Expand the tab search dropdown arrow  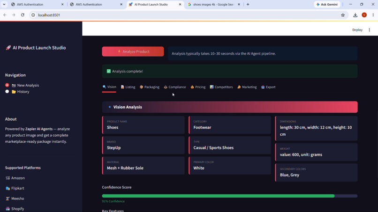tap(4, 4)
